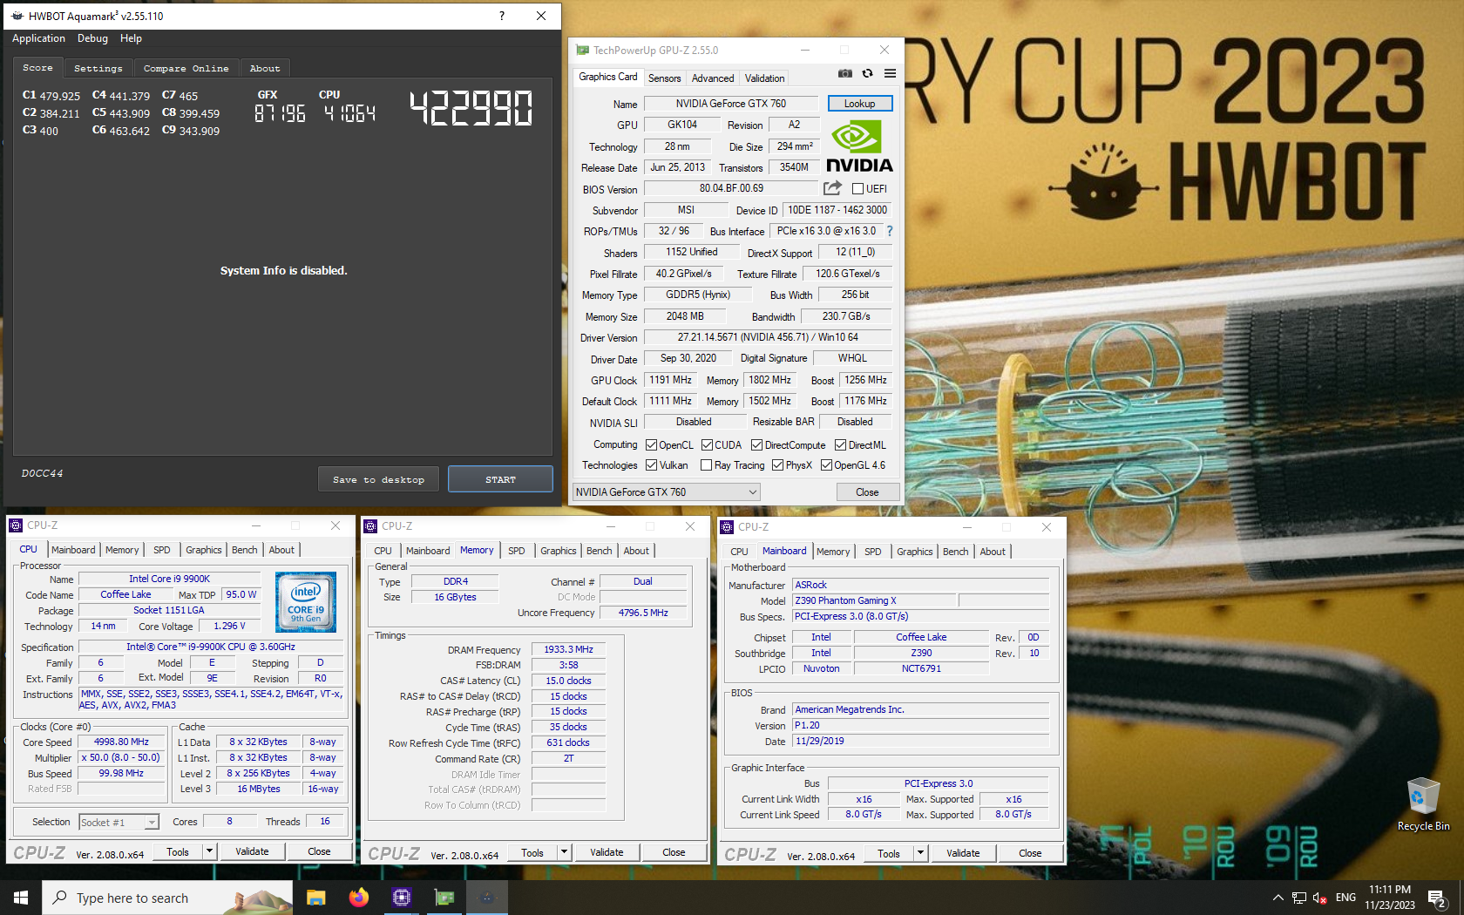
Task: Click the network tray icon
Action: click(1299, 898)
